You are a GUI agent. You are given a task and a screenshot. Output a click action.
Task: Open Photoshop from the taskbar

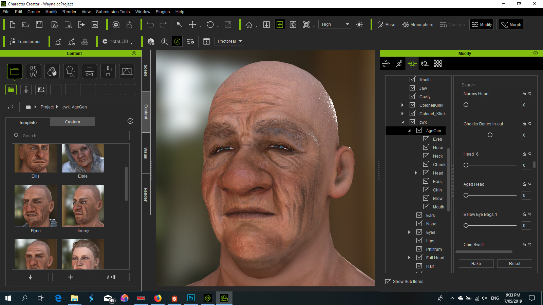pos(191,298)
